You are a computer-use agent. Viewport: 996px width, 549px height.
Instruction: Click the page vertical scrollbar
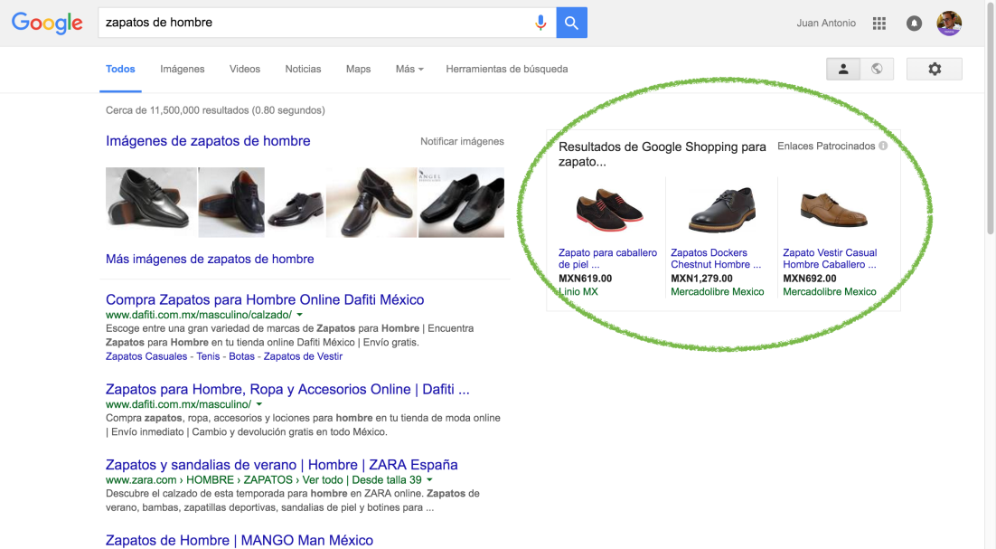[x=990, y=118]
